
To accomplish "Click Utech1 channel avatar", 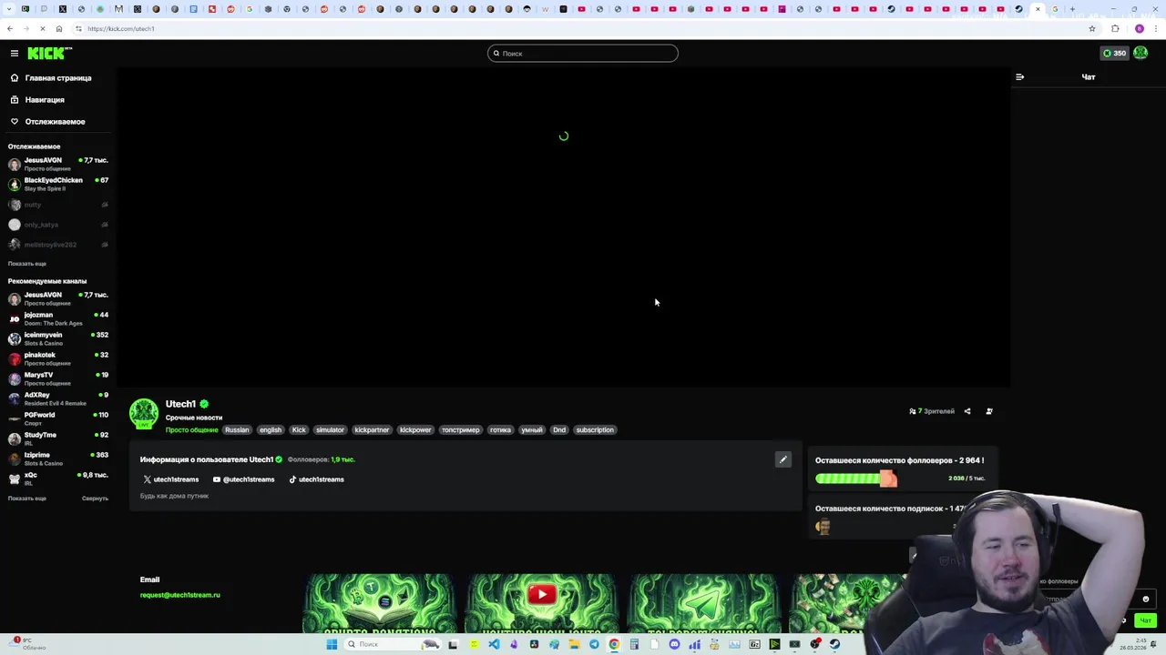I will [x=144, y=414].
